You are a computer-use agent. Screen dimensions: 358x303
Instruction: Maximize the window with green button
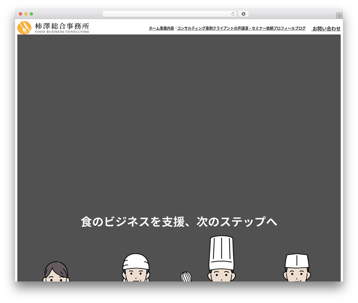pyautogui.click(x=31, y=14)
